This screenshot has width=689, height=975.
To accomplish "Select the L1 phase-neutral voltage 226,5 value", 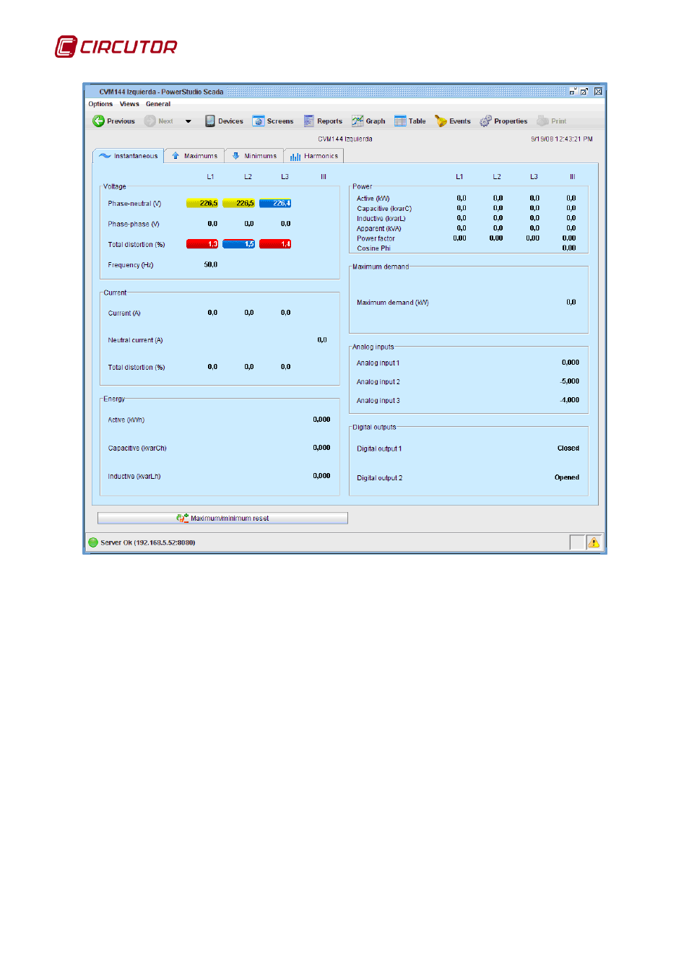I will 202,204.
